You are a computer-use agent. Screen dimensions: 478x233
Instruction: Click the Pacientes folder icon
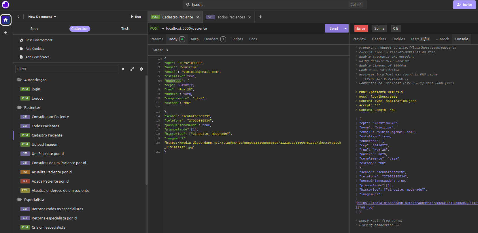(x=20, y=107)
